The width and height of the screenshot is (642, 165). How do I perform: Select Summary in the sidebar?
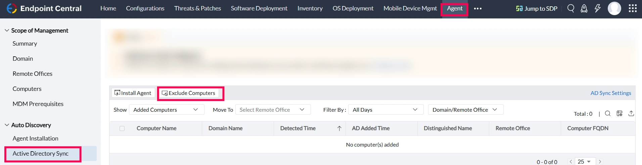[25, 44]
